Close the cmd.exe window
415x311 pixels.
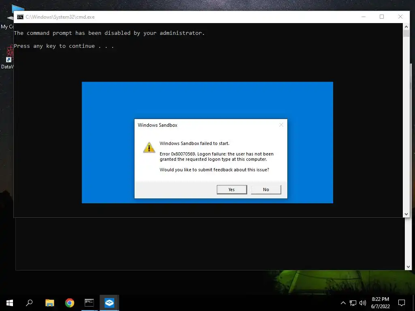pos(400,17)
